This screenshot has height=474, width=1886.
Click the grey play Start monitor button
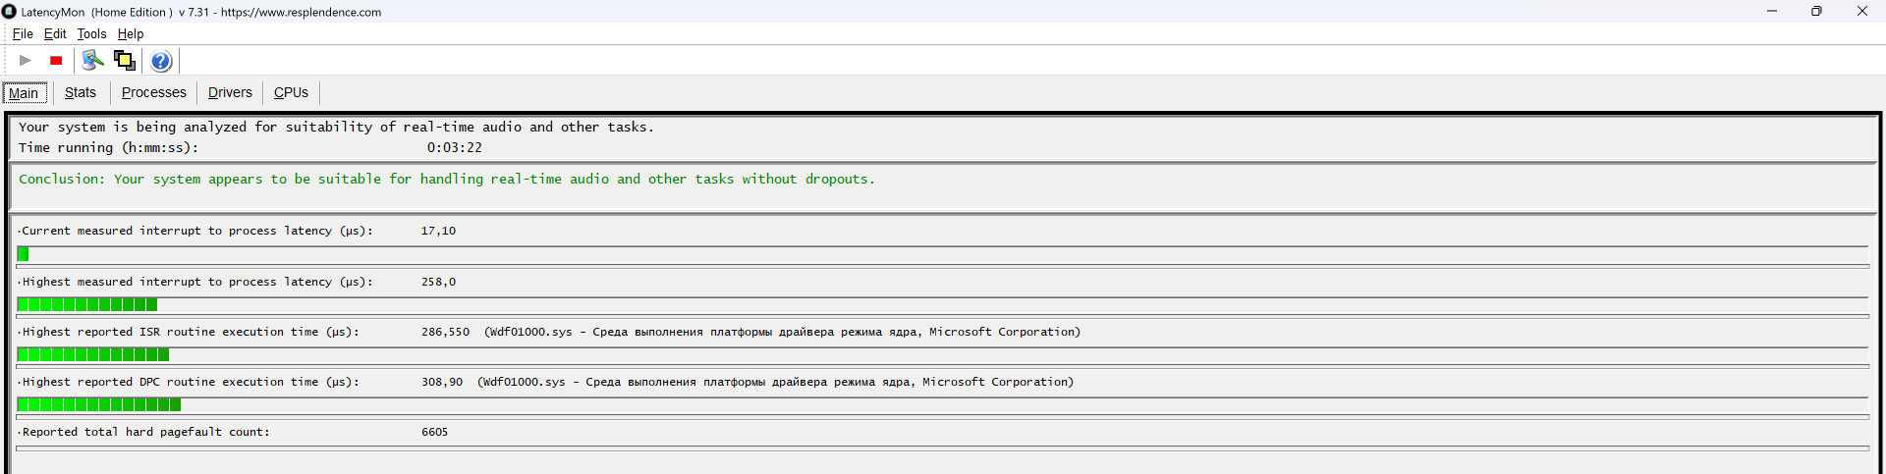tap(26, 61)
